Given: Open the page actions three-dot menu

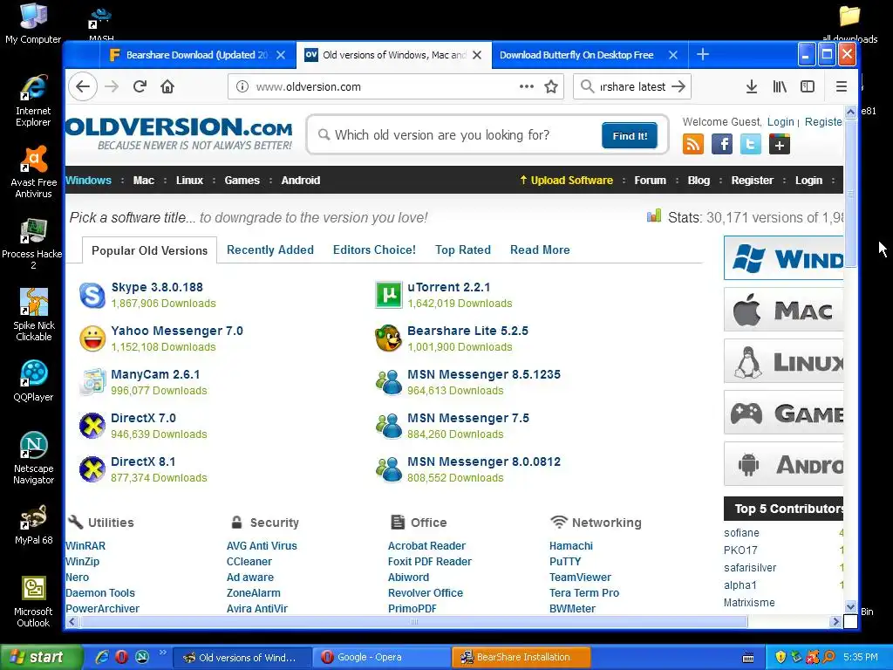Looking at the screenshot, I should [x=527, y=86].
